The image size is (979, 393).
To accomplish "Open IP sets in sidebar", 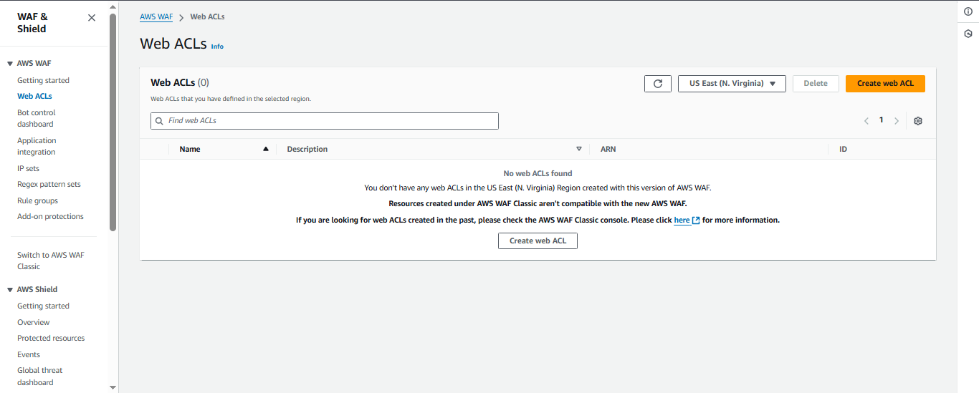I will 28,168.
